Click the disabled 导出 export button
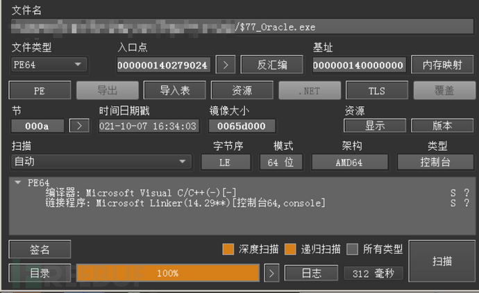The height and width of the screenshot is (293, 479). pos(107,90)
